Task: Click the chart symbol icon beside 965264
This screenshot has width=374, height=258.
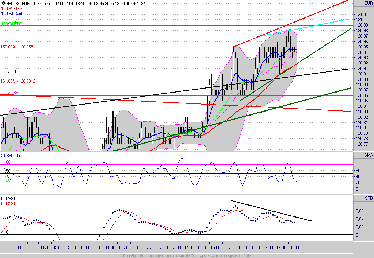Action: [x=3, y=3]
